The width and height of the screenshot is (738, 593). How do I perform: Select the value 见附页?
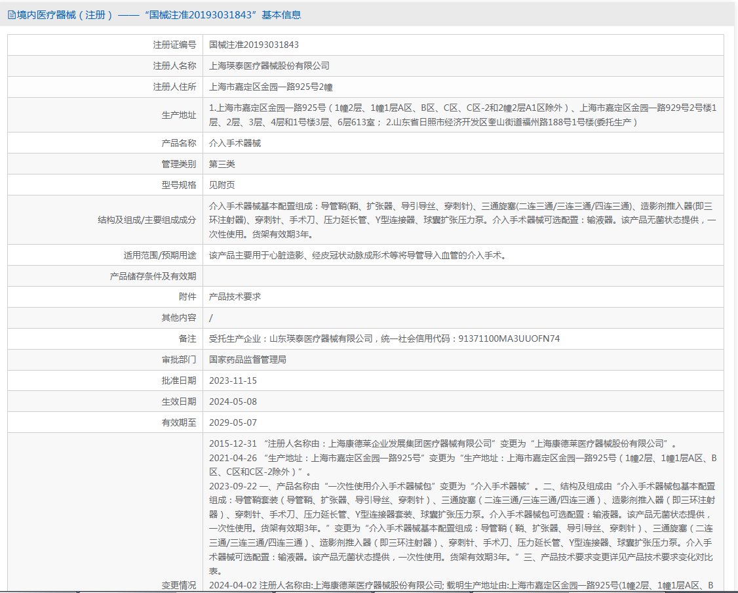222,185
